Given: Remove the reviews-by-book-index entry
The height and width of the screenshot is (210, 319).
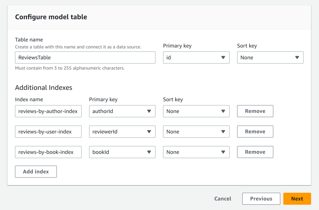Looking at the screenshot, I should tap(255, 152).
